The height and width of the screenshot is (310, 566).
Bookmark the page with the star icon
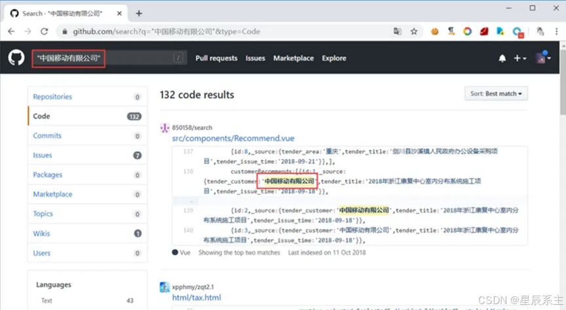pyautogui.click(x=414, y=31)
